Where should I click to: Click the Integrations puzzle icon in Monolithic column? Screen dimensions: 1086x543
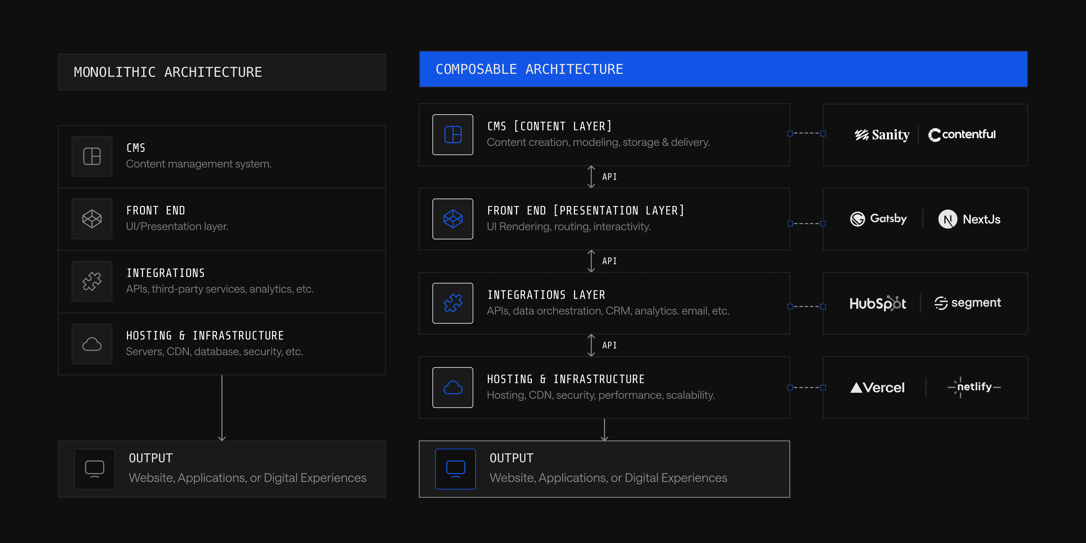(92, 281)
